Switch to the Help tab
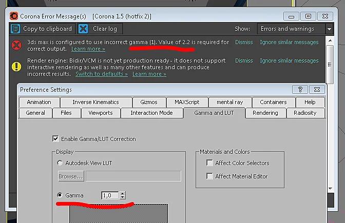 [310, 102]
